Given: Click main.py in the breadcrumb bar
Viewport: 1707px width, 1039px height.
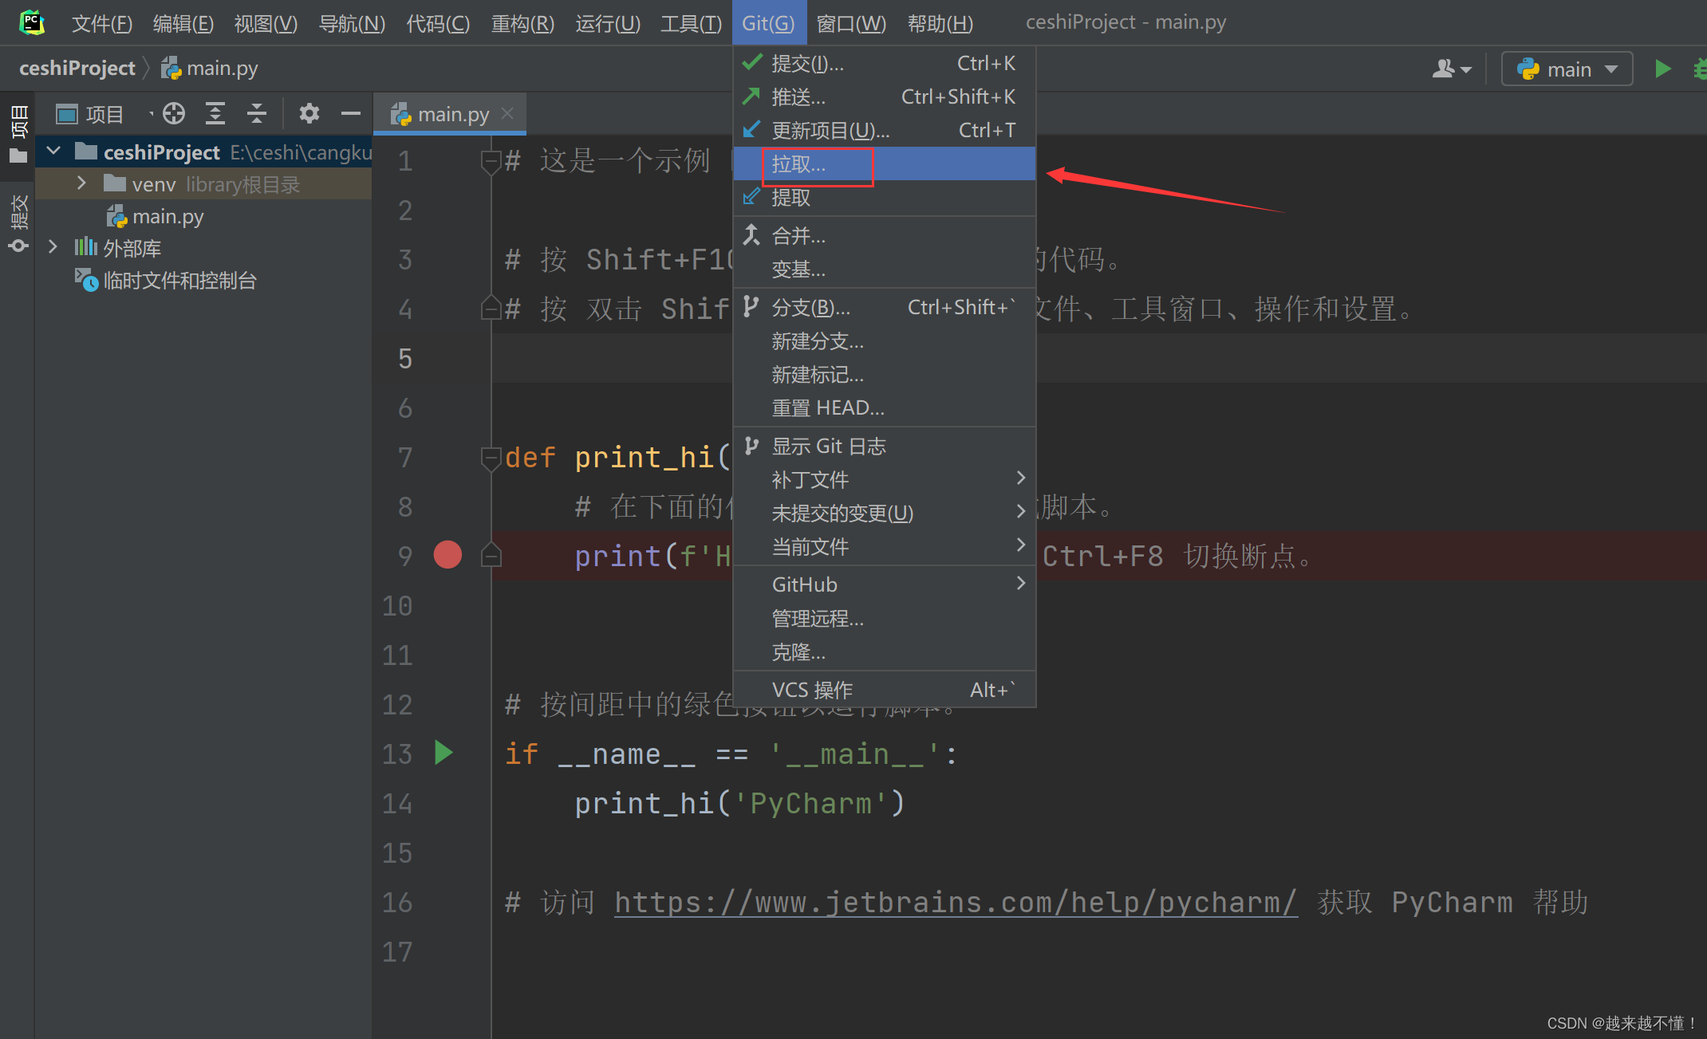Looking at the screenshot, I should click(x=210, y=69).
